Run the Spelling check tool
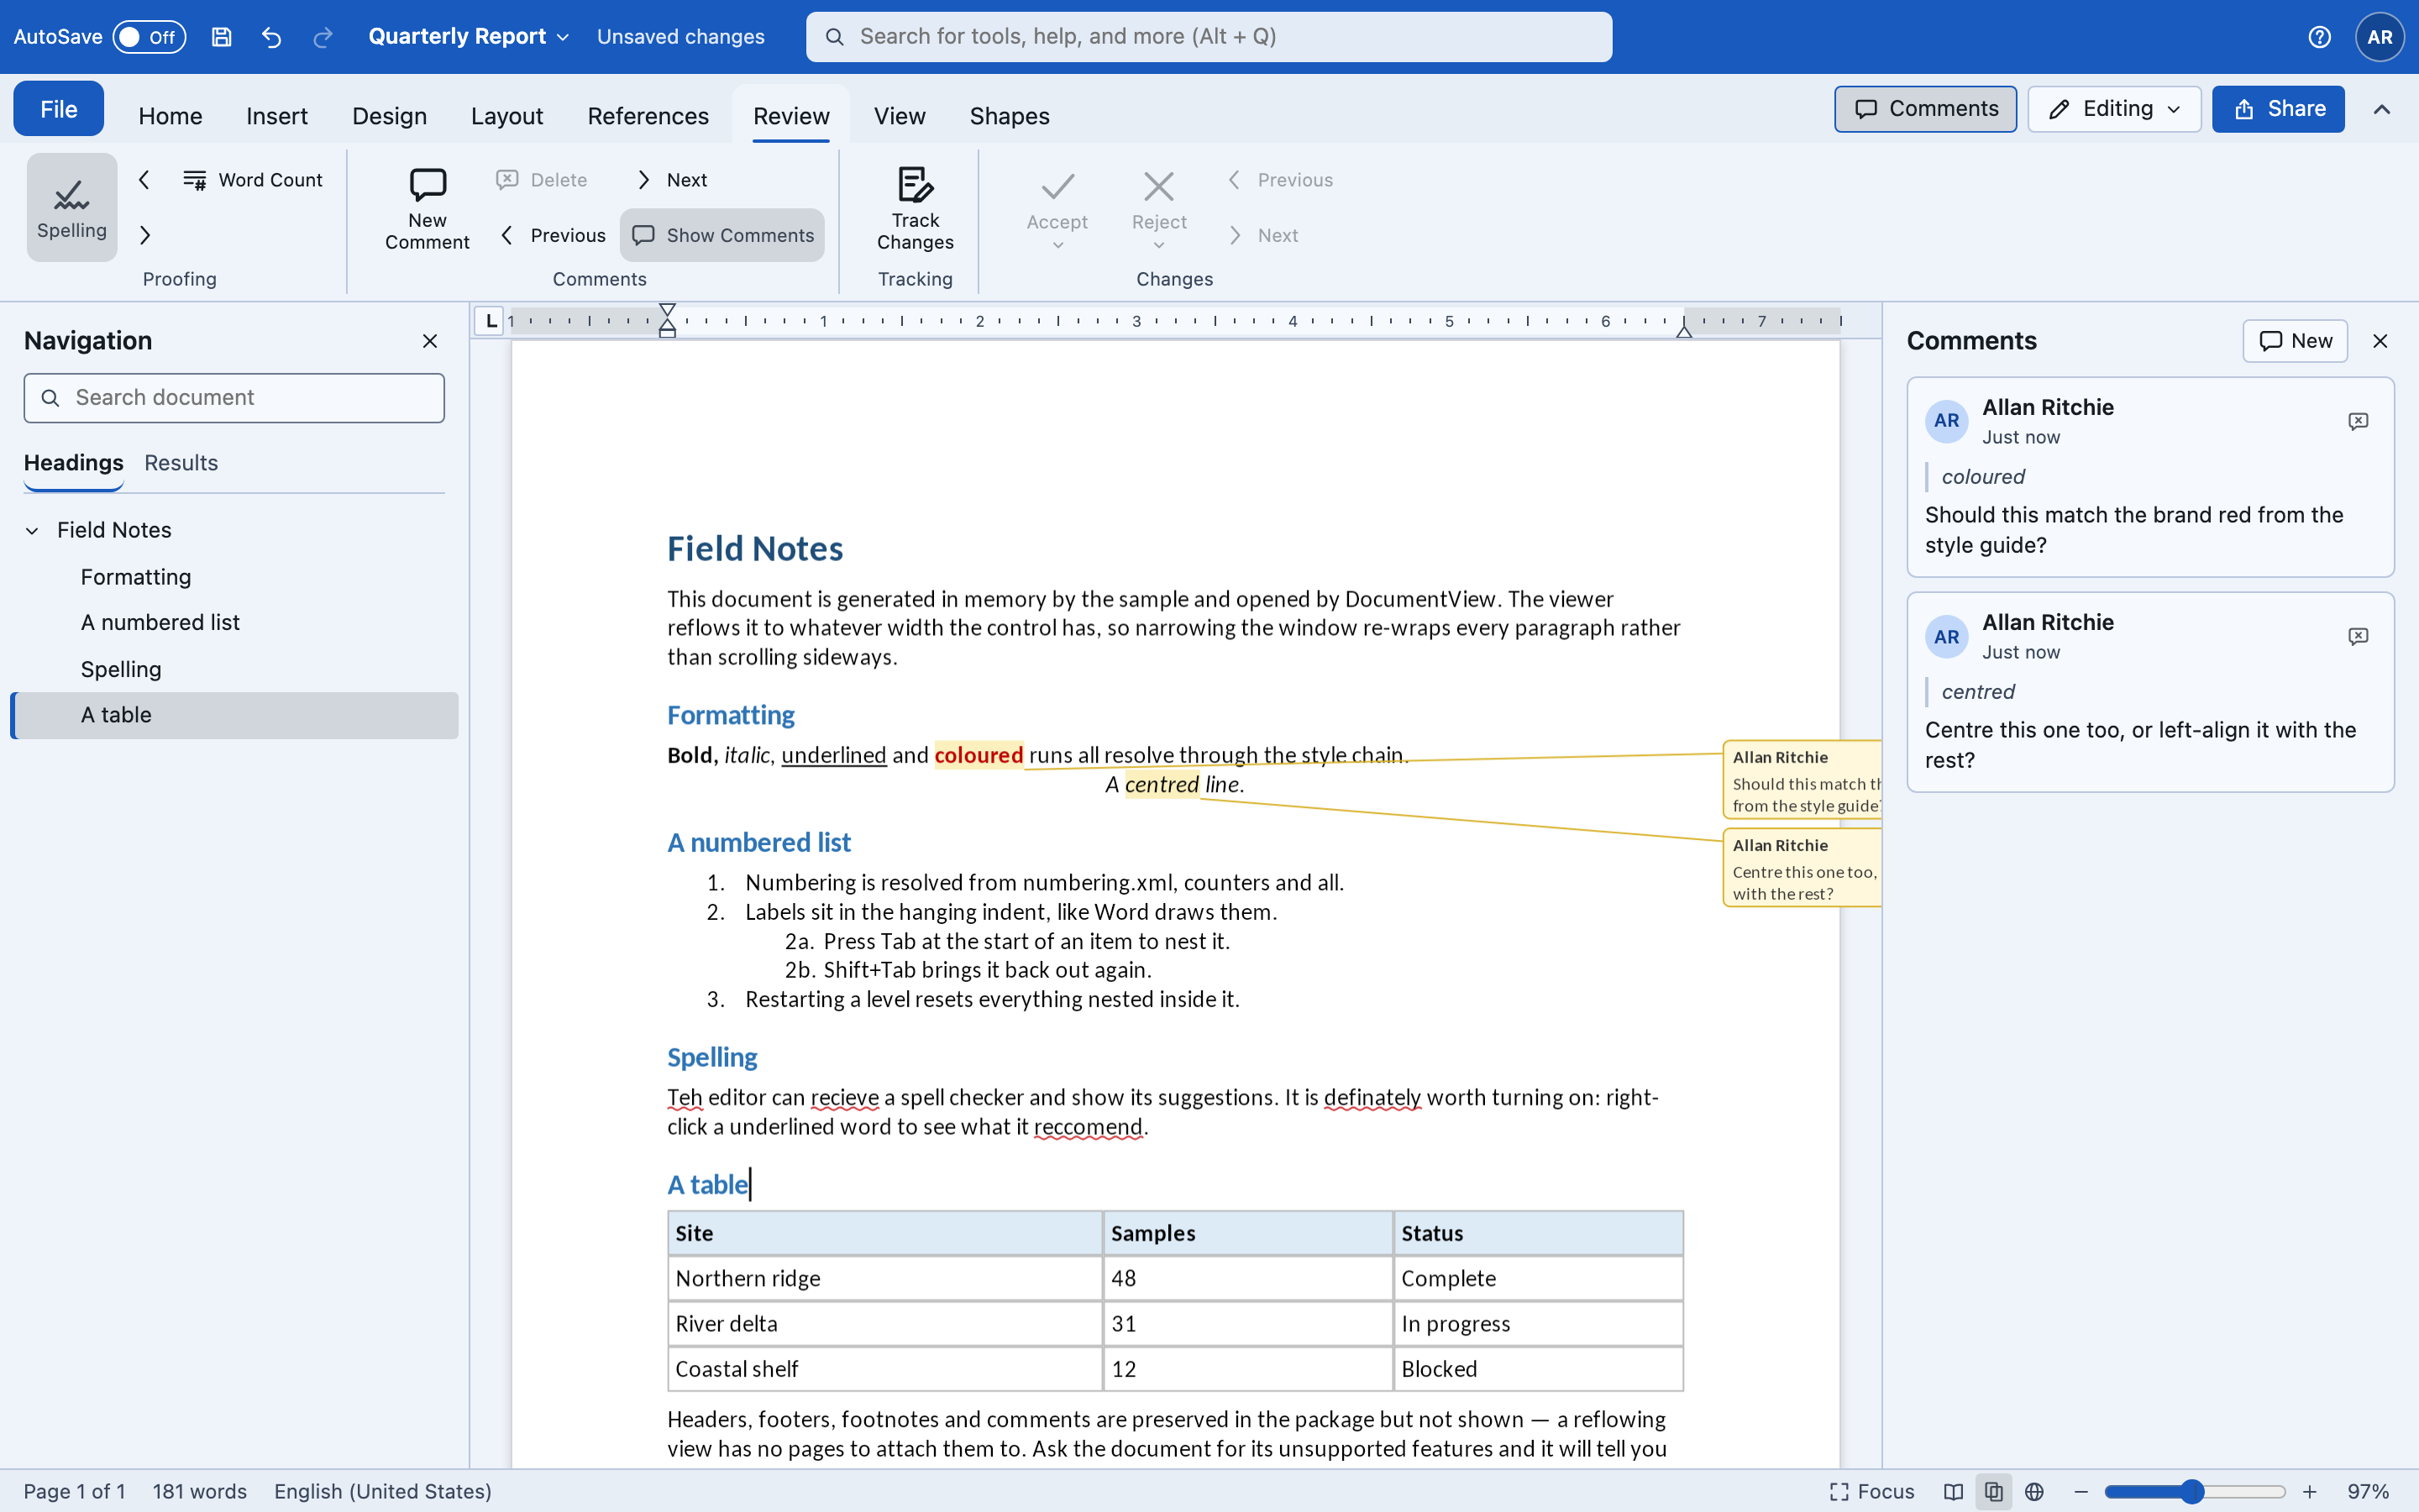The image size is (2419, 1512). [x=72, y=207]
